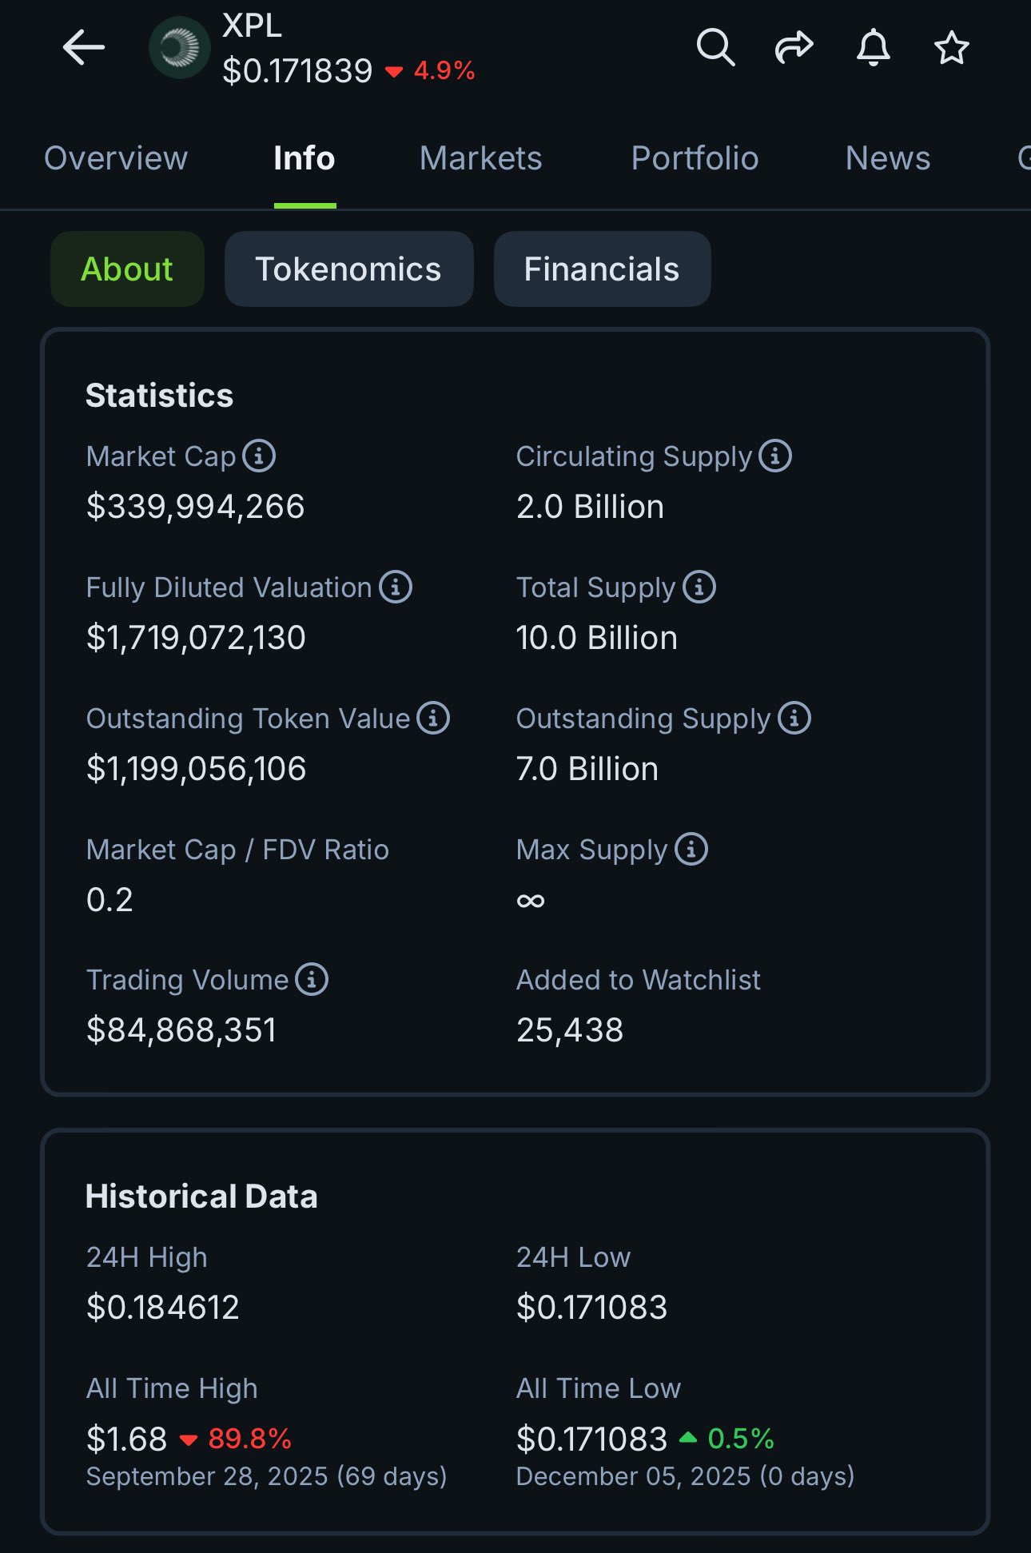Viewport: 1031px width, 1553px height.
Task: Tap the back arrow icon
Action: click(x=84, y=48)
